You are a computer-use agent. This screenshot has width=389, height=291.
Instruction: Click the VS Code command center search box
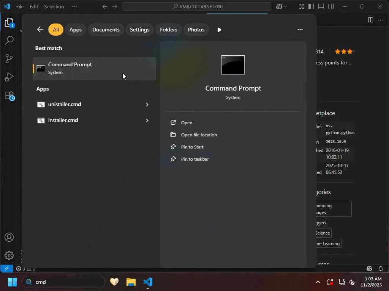(197, 7)
